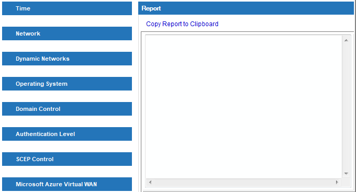Click the horizontal scrollbar track in report
The width and height of the screenshot is (356, 192).
[243, 182]
